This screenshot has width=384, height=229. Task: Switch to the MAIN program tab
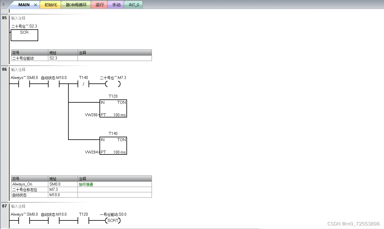24,5
